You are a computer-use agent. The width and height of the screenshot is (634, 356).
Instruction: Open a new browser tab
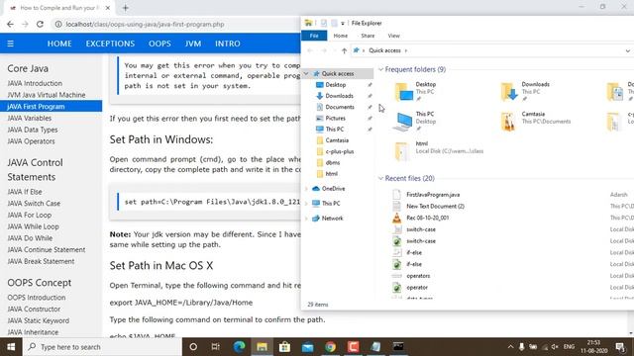pos(126,8)
